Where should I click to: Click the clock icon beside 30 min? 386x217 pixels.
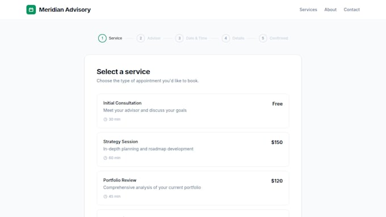pyautogui.click(x=106, y=120)
